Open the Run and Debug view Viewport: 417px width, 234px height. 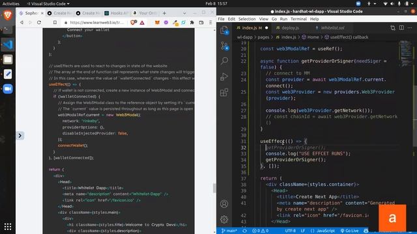coord(224,77)
